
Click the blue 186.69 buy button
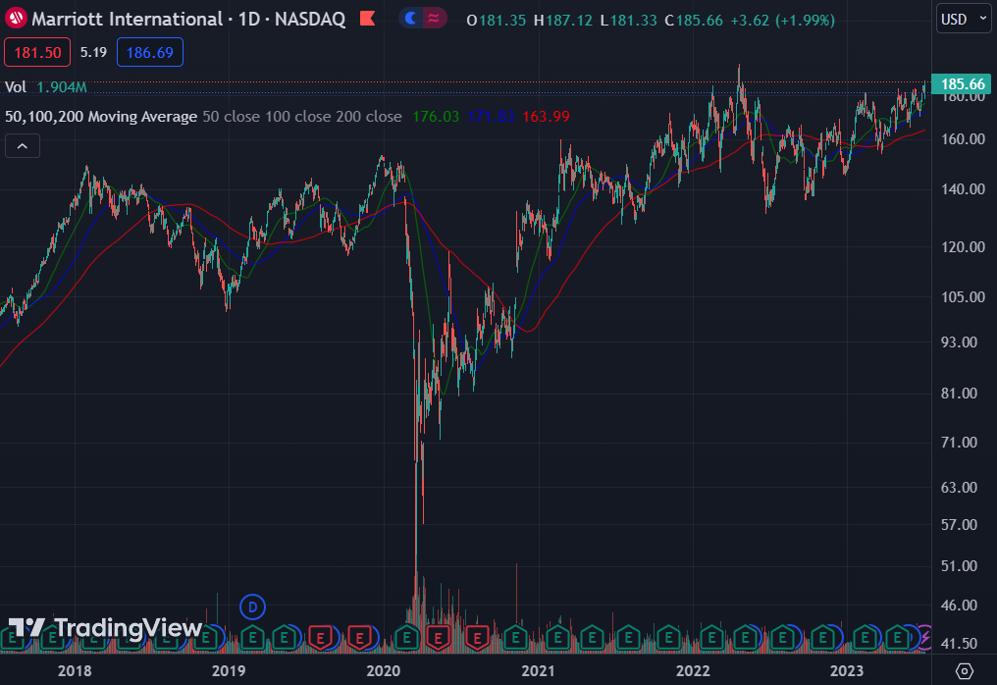tap(150, 52)
